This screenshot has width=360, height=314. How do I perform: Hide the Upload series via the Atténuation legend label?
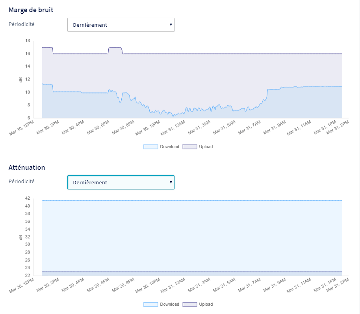coord(206,305)
